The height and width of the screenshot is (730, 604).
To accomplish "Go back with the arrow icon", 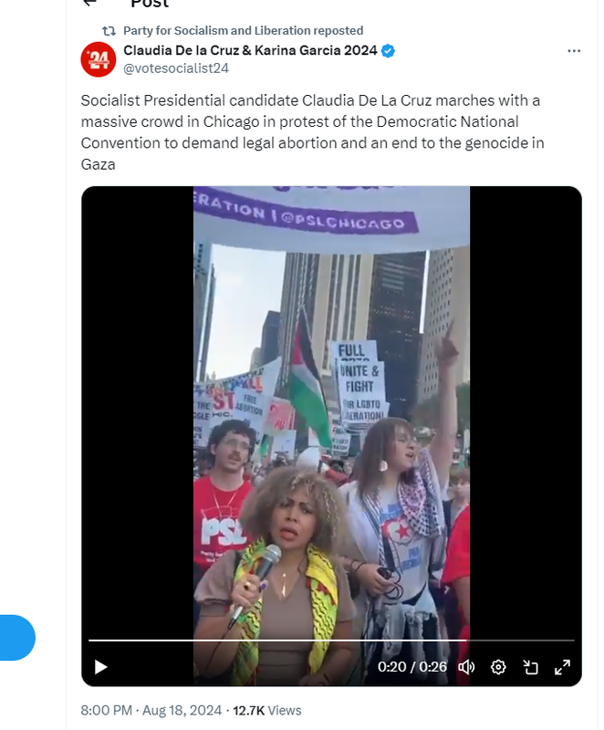I will (x=89, y=3).
